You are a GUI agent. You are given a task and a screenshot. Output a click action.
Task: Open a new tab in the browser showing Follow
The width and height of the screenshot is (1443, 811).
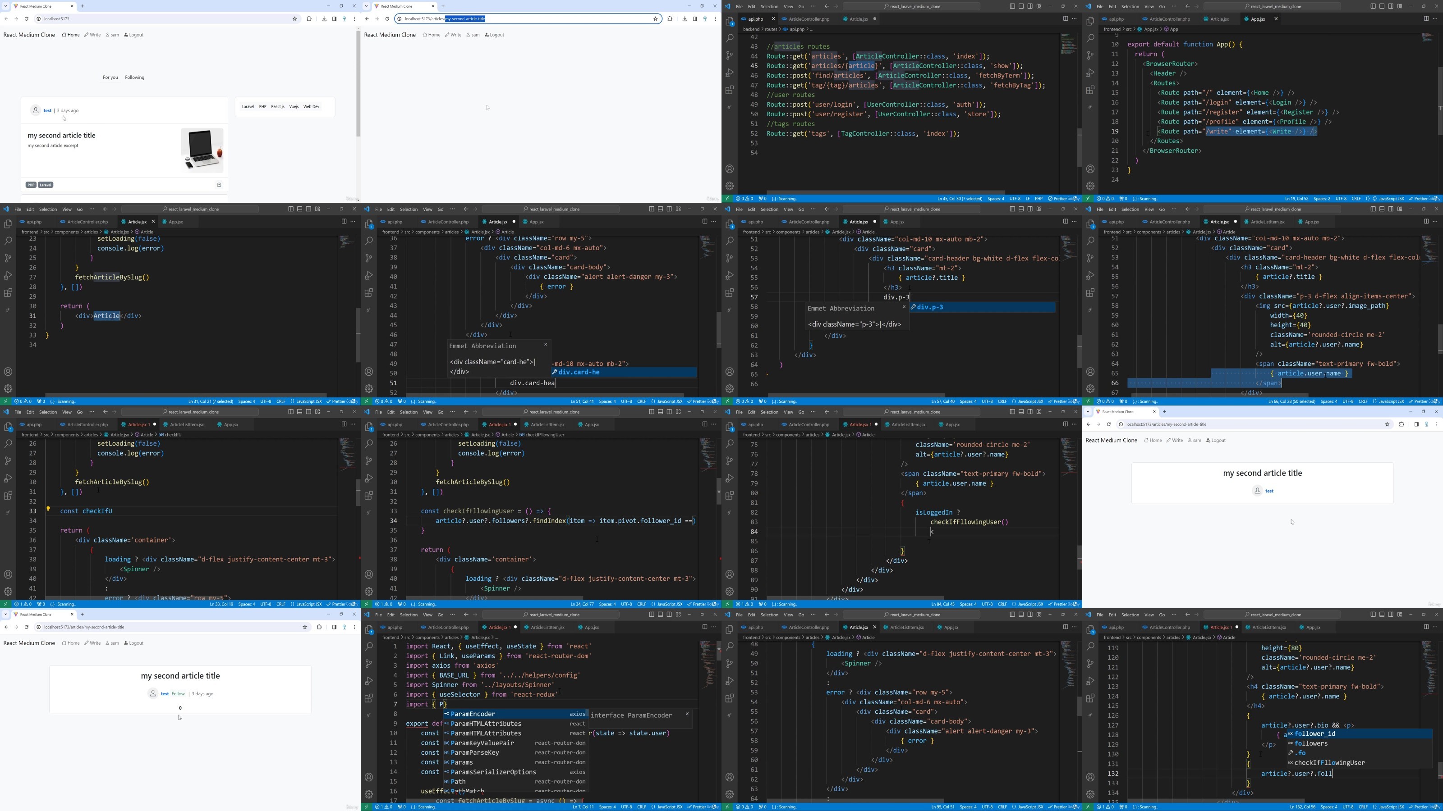click(x=83, y=614)
